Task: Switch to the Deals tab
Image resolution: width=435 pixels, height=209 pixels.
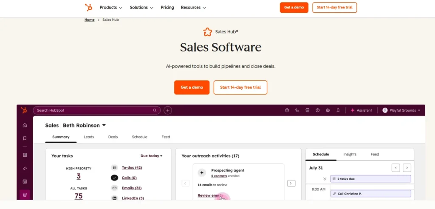Action: (113, 137)
